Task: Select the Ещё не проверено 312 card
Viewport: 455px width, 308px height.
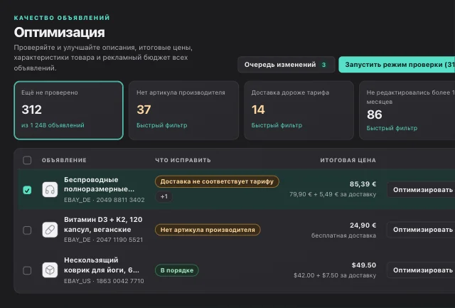Action: click(x=68, y=110)
